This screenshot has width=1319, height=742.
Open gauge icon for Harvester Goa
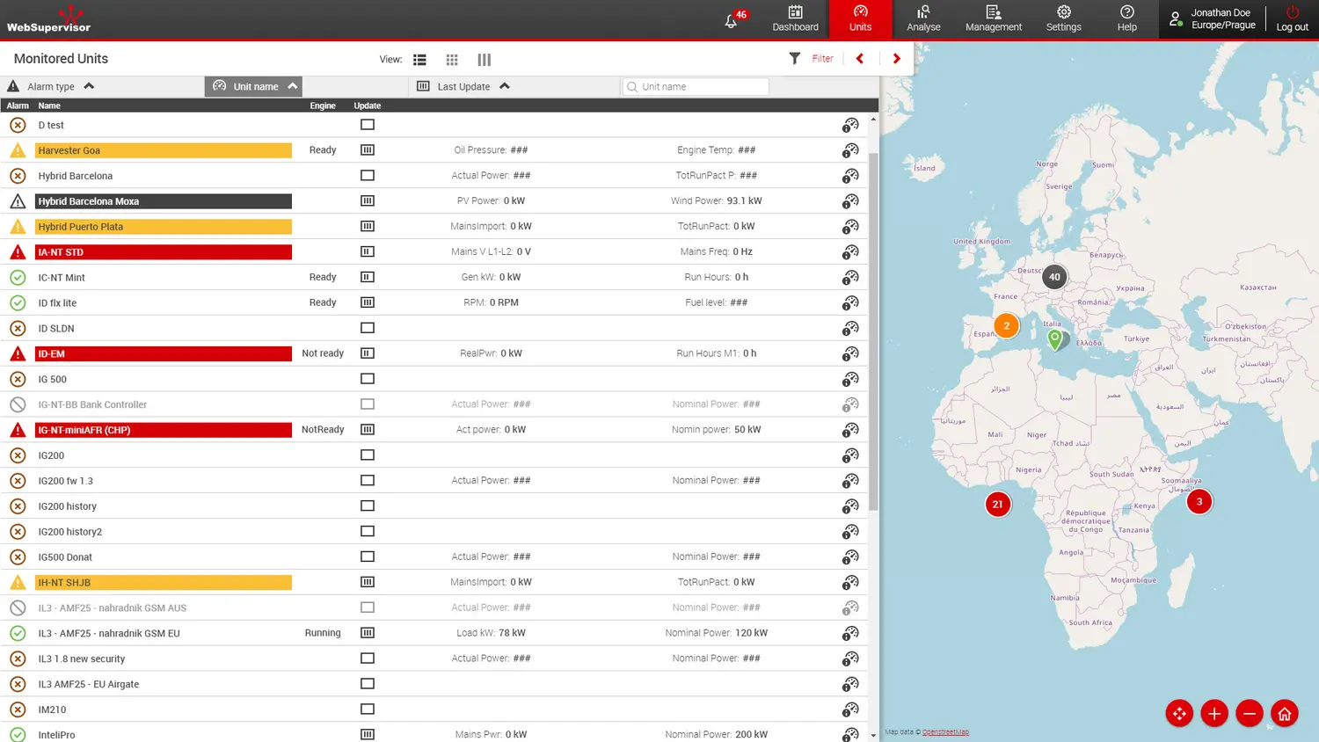(x=849, y=150)
